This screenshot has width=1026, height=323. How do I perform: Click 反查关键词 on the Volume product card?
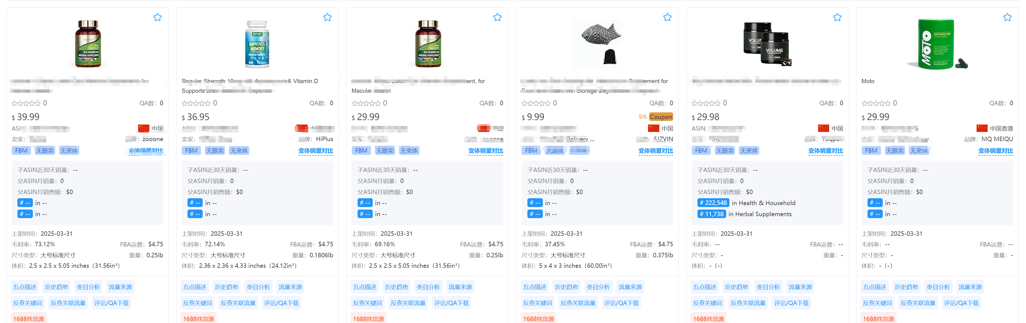(707, 303)
